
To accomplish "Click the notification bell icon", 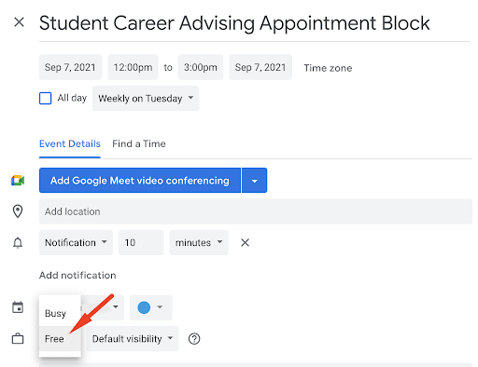I will click(x=18, y=242).
